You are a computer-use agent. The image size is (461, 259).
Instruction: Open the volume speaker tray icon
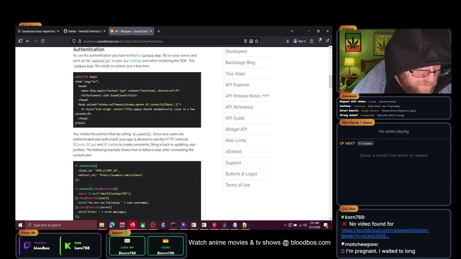click(305, 225)
